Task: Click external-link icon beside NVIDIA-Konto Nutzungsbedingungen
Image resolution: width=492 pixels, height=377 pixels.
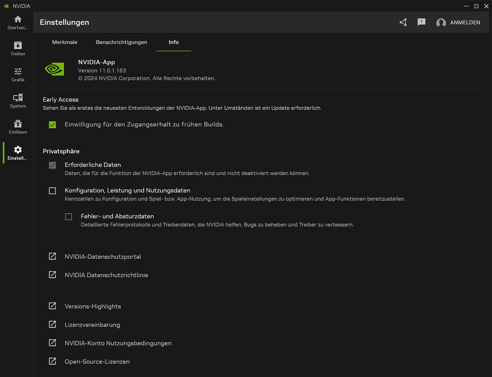Action: pos(52,342)
